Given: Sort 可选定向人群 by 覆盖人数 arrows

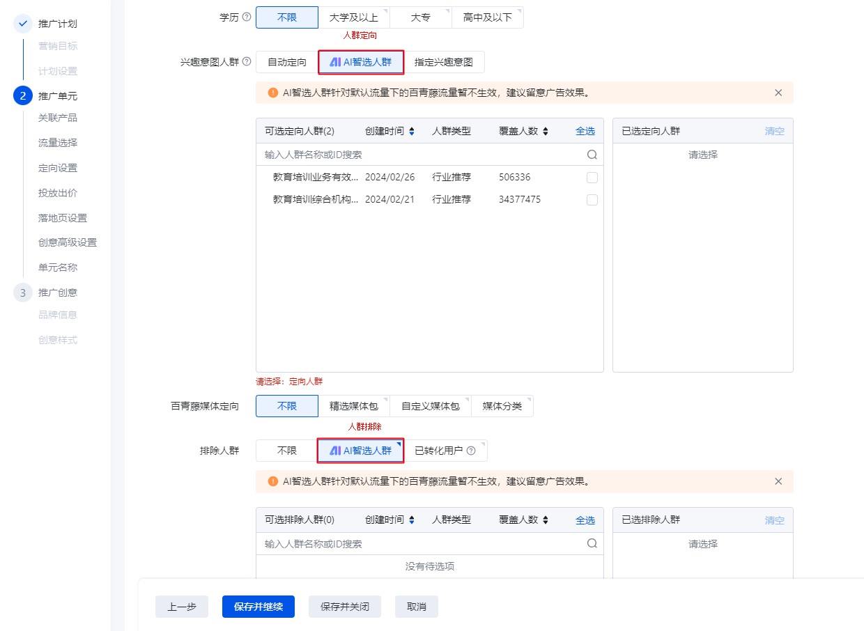Looking at the screenshot, I should (x=546, y=131).
